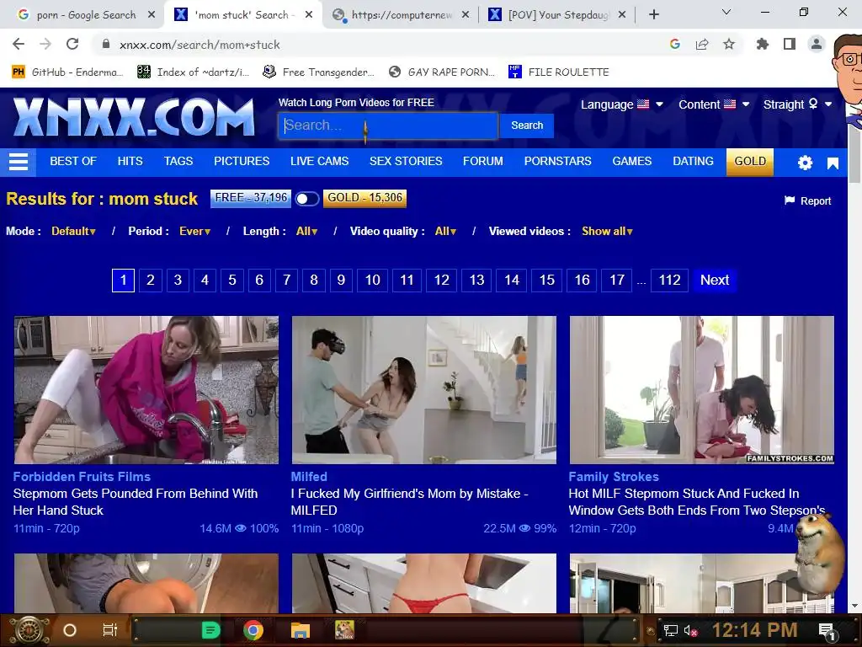Image resolution: width=862 pixels, height=647 pixels.
Task: Open the site settings gear
Action: point(805,163)
